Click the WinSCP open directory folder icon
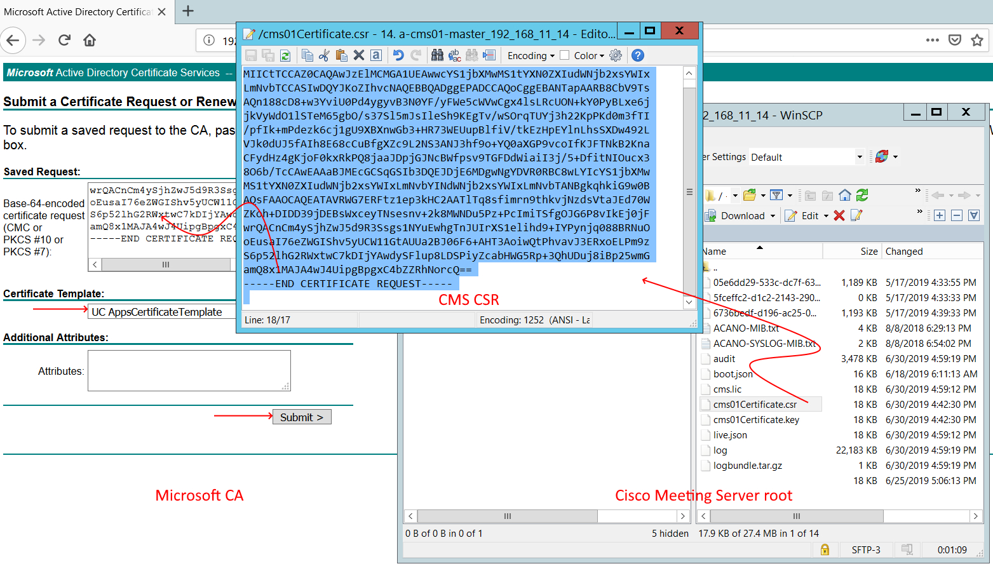993x566 pixels. [x=750, y=195]
